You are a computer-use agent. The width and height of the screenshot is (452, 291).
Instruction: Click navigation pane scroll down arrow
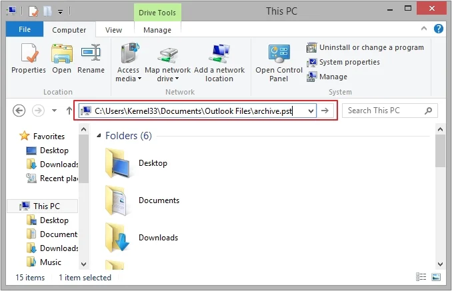click(83, 264)
